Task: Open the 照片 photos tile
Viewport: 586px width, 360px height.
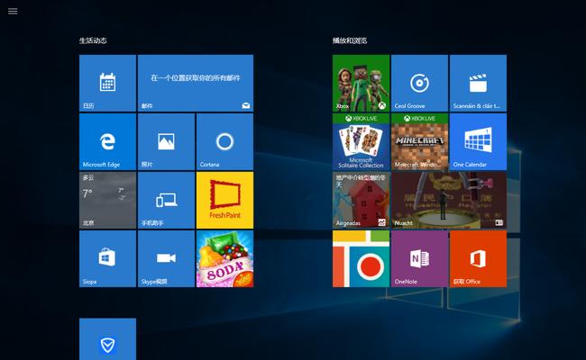Action: coord(166,142)
